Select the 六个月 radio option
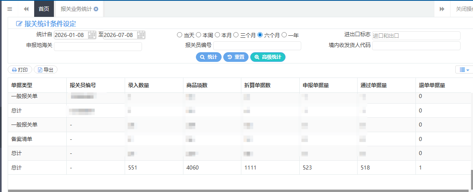 [260, 35]
